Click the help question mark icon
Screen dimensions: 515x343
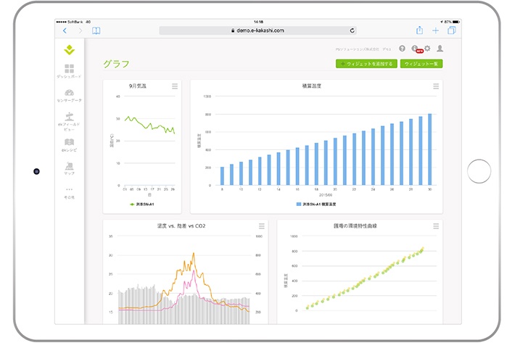[402, 49]
